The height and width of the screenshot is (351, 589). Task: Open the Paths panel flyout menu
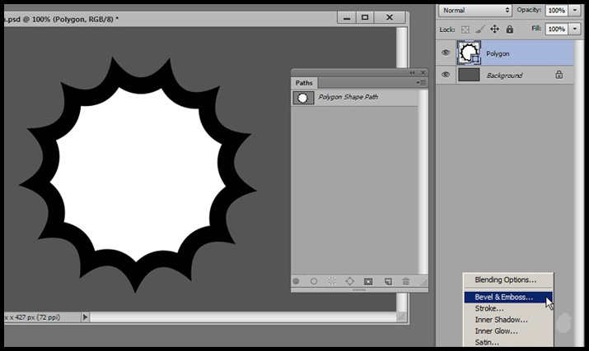(422, 83)
